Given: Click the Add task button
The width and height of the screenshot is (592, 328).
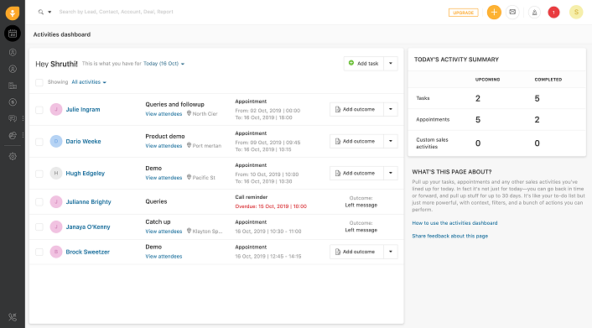Looking at the screenshot, I should [364, 64].
